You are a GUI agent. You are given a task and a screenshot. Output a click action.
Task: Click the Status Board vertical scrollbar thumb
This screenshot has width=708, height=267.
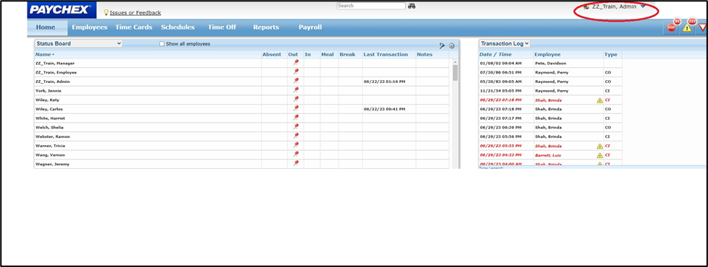(x=455, y=72)
